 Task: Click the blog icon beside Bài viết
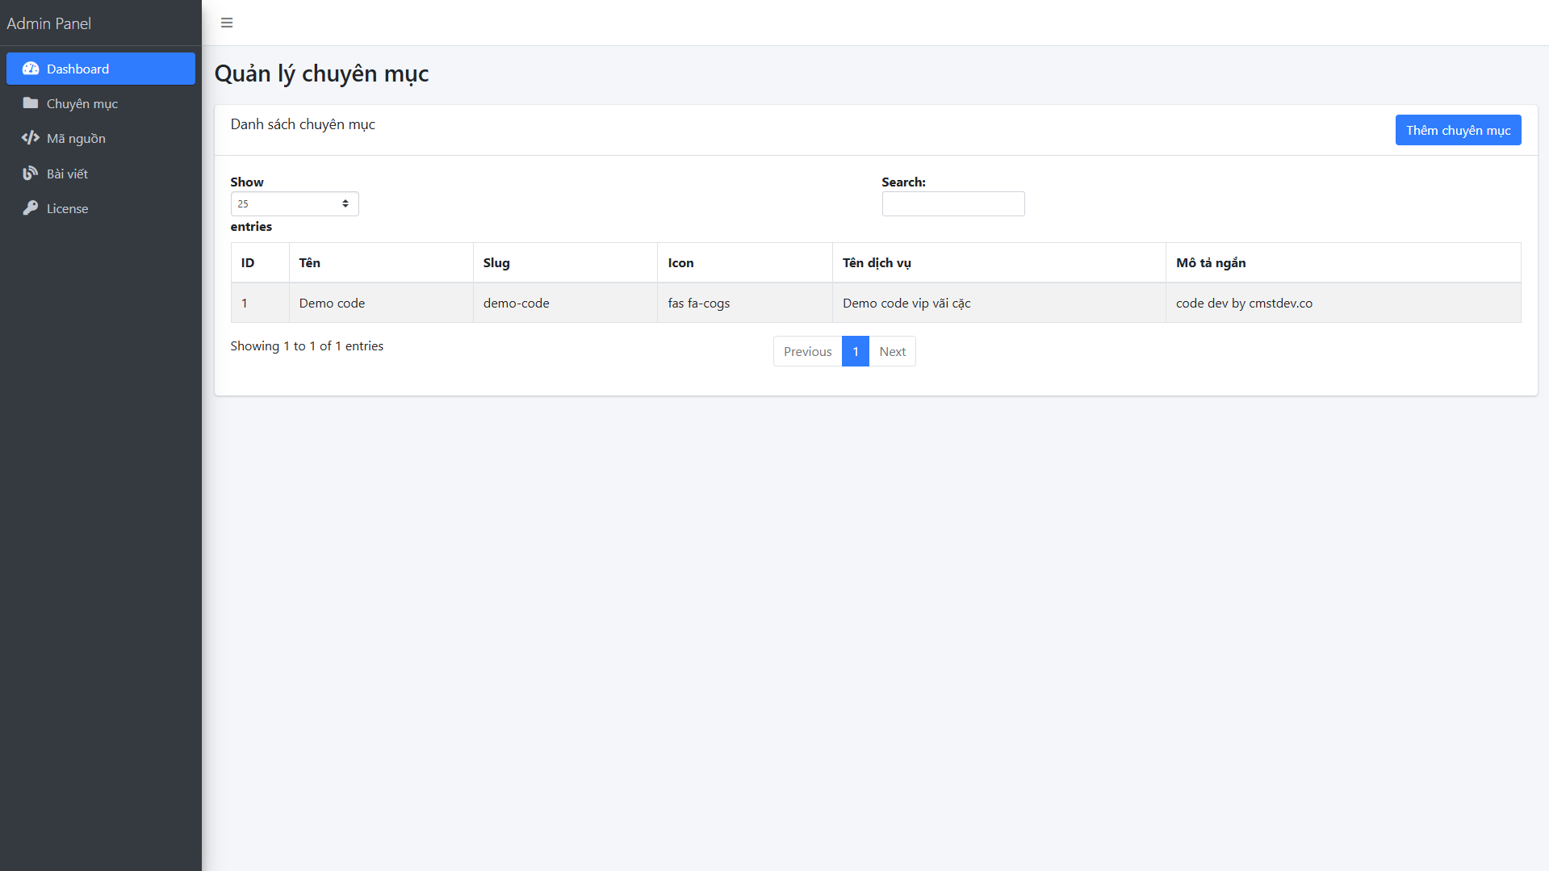[31, 174]
